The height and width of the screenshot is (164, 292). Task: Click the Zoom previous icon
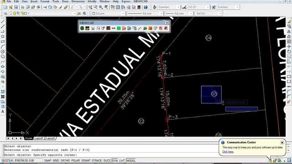[x=106, y=7]
